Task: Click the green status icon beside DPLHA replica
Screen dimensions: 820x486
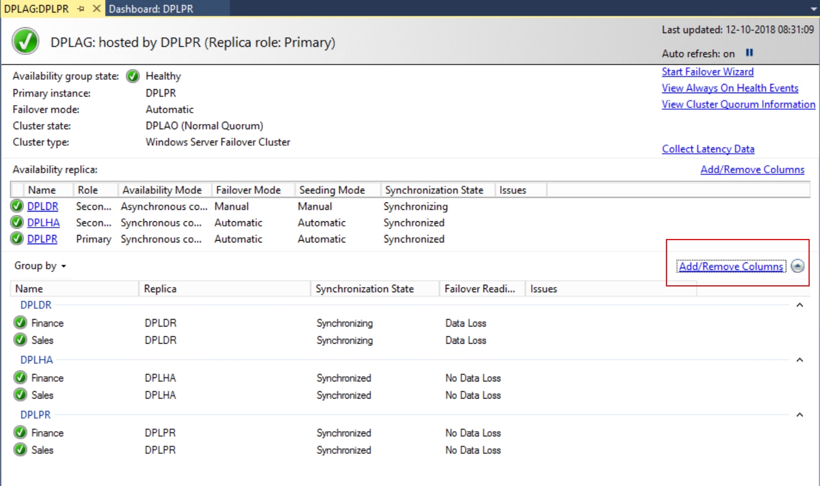Action: (17, 222)
